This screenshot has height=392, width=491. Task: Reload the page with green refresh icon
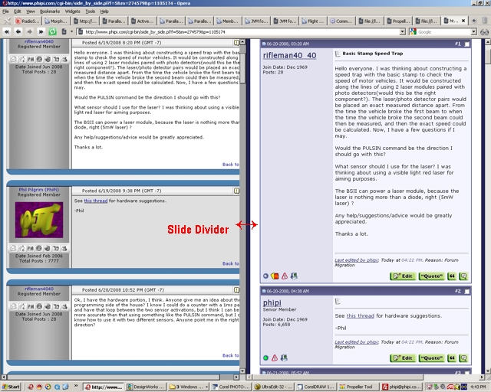53,32
